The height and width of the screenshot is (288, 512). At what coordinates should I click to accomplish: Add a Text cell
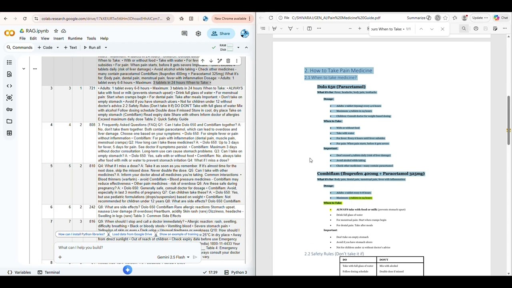(x=70, y=48)
